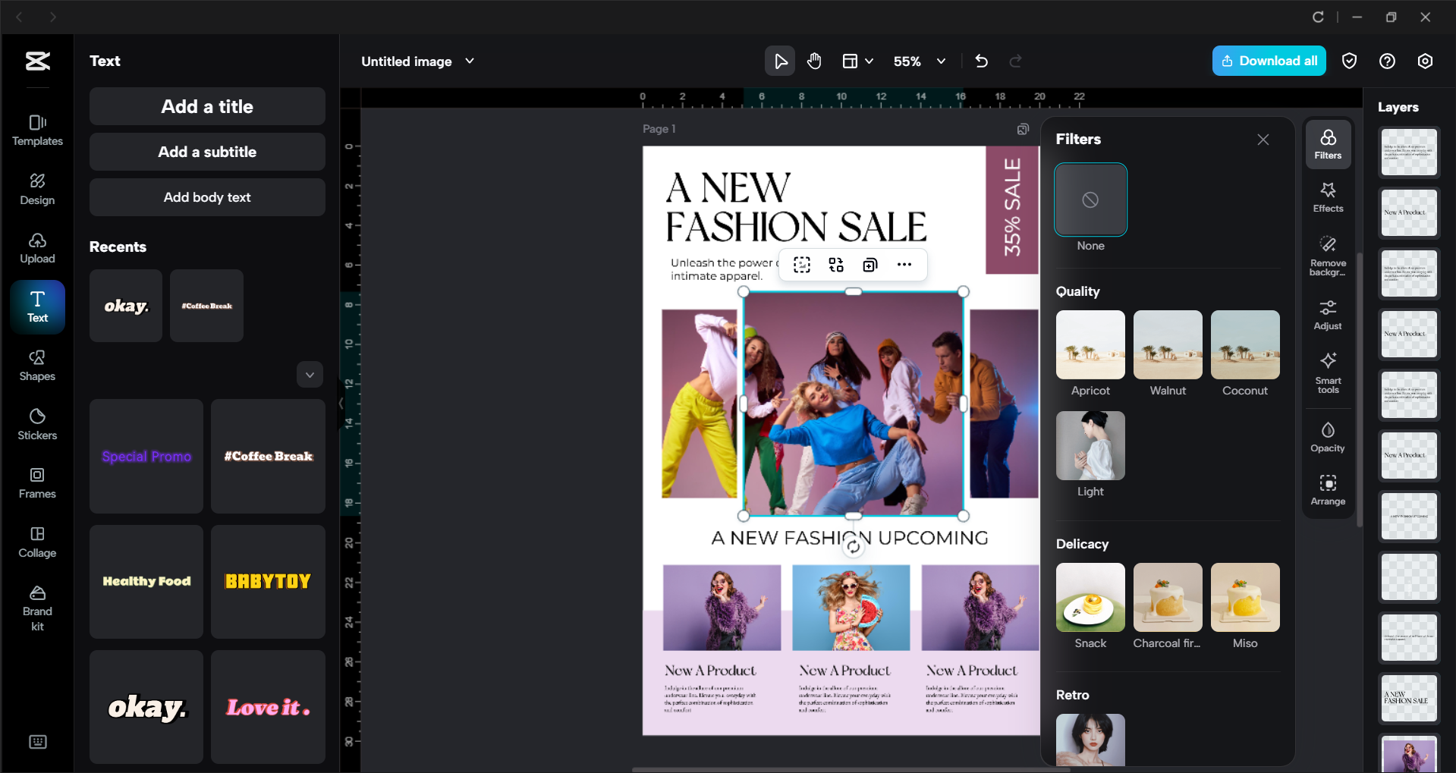This screenshot has height=773, width=1456.
Task: Click the more options ellipsis on image toolbar
Action: [904, 265]
